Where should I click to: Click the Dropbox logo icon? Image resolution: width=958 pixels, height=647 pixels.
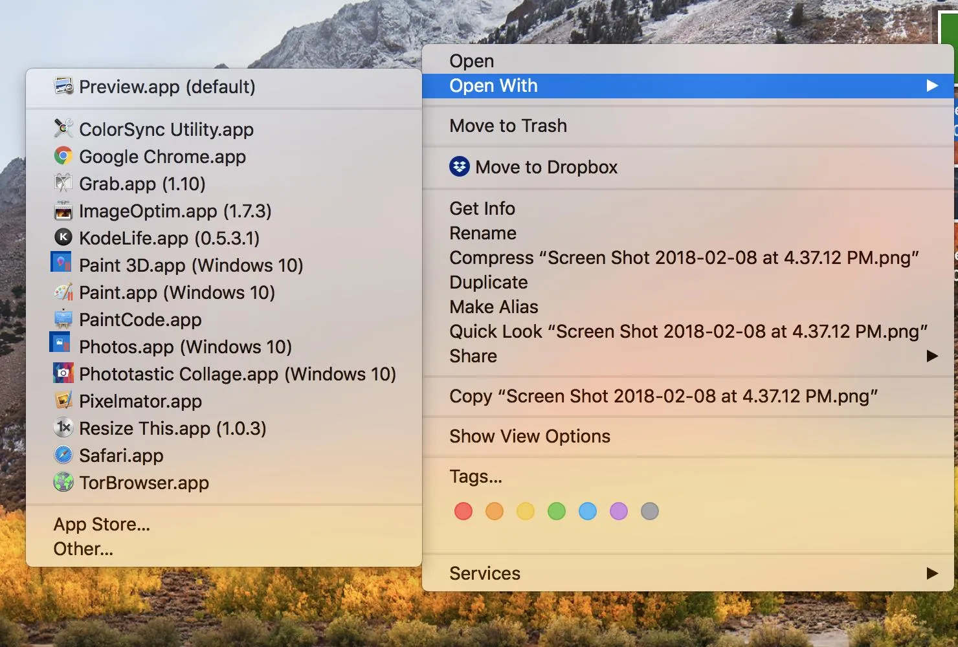tap(460, 167)
